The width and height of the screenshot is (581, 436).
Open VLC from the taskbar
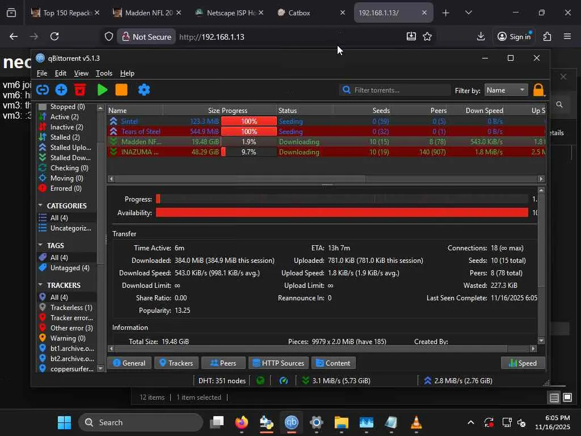416,422
